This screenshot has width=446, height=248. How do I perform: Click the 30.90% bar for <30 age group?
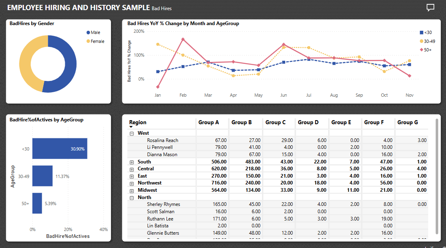click(x=61, y=148)
